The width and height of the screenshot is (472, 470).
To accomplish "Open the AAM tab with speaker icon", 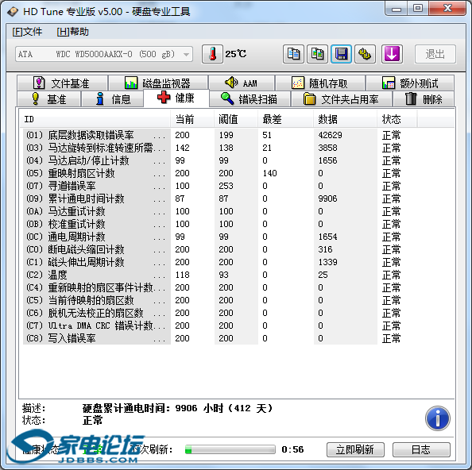I will (x=242, y=83).
